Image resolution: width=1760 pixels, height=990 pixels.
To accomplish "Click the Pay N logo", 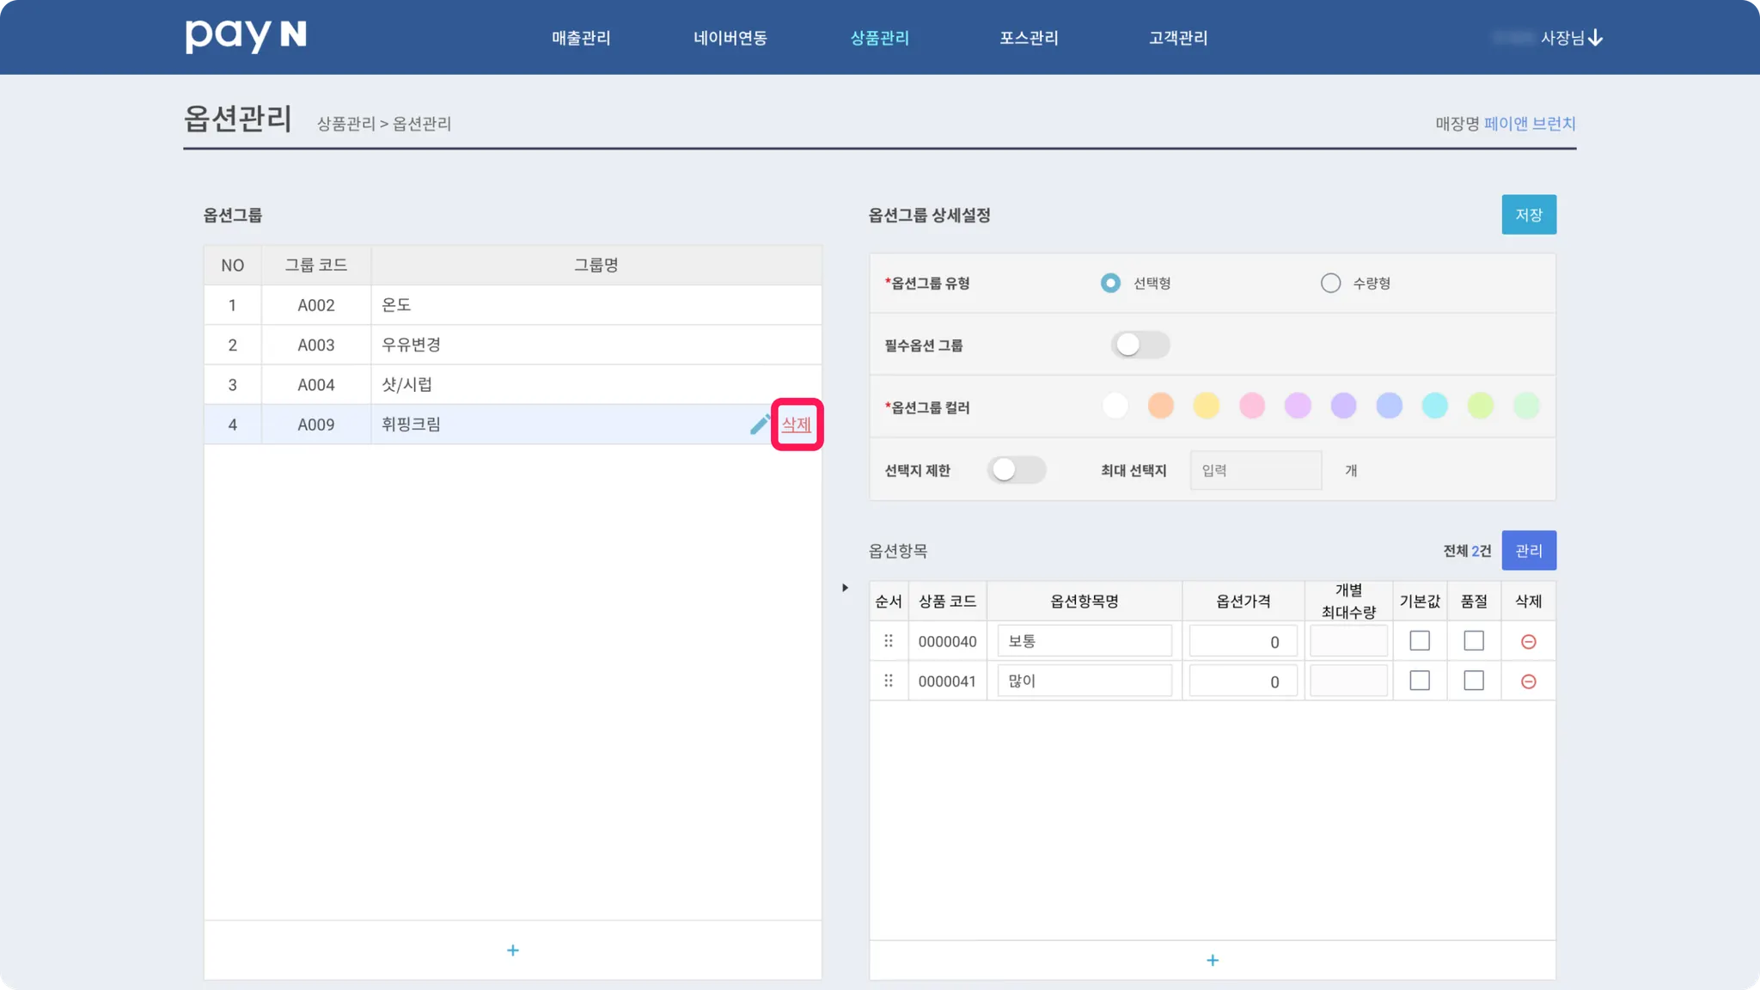I will (246, 36).
